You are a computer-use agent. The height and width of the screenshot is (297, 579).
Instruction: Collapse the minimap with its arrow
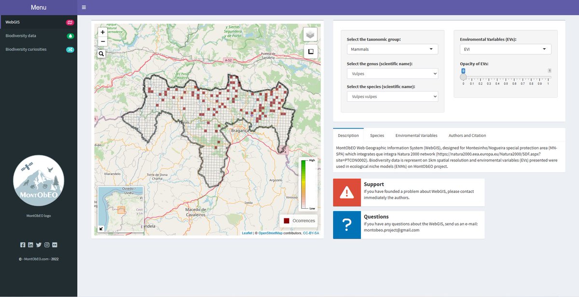point(101,229)
